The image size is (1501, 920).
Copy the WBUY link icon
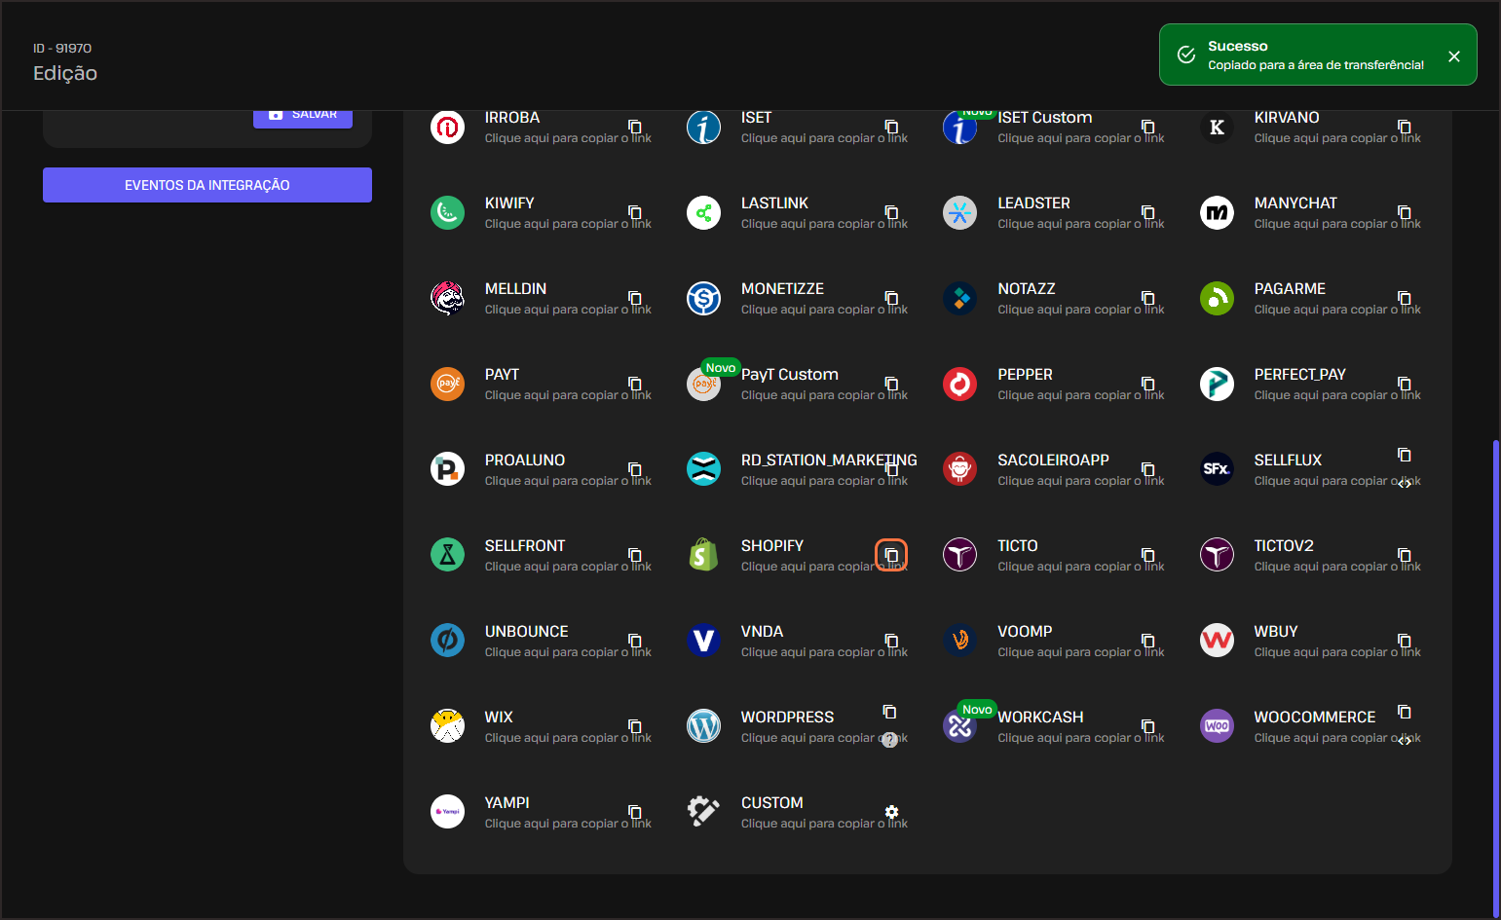[x=1405, y=641]
